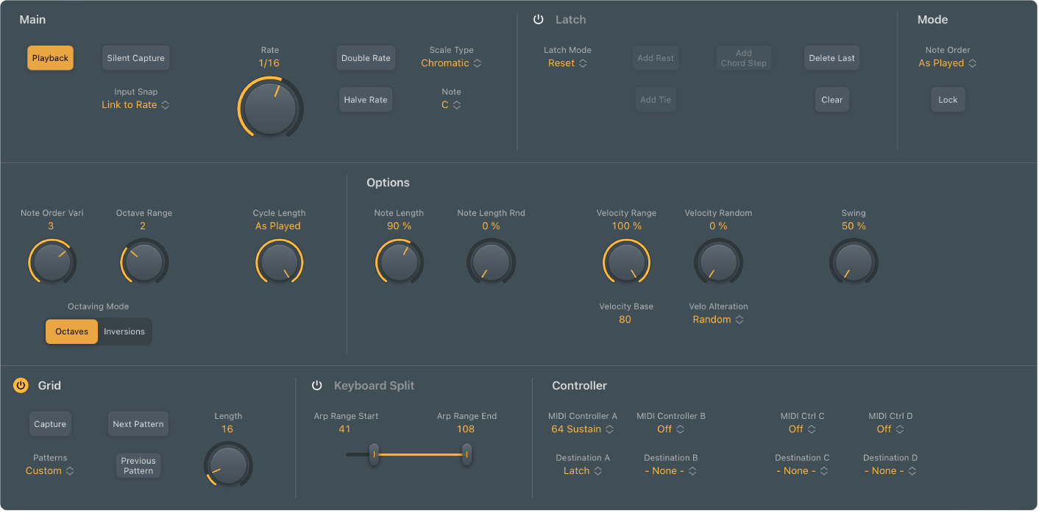Turn off the Keyboard Split power icon
This screenshot has width=1039, height=513.
(316, 384)
